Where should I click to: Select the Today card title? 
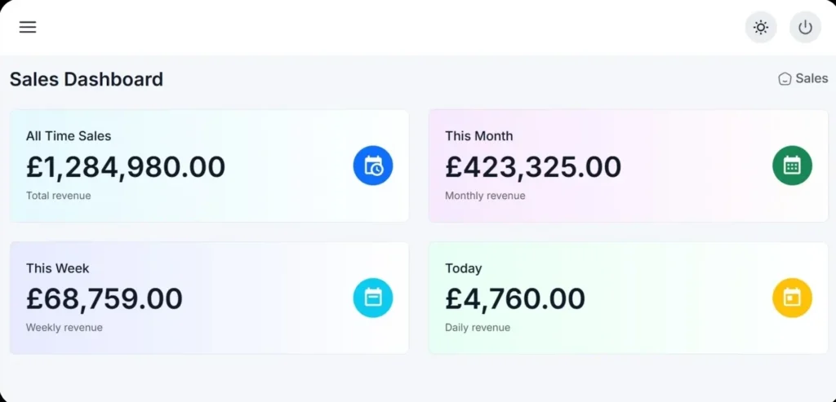click(464, 268)
